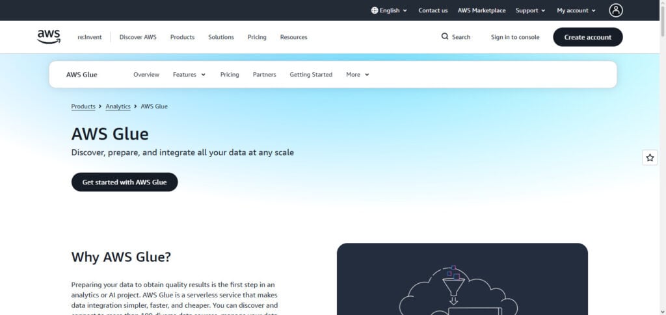Image resolution: width=666 pixels, height=315 pixels.
Task: Go to the re:Invent link
Action: [90, 37]
